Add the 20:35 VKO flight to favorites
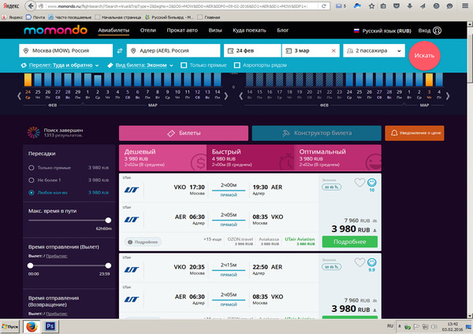 click(359, 262)
